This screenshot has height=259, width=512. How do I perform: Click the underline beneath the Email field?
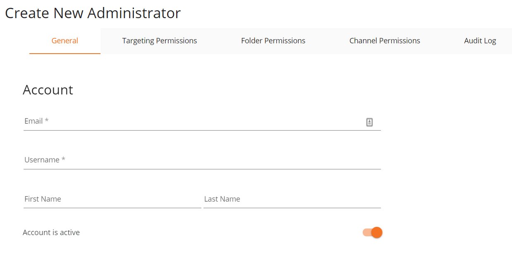tap(202, 130)
